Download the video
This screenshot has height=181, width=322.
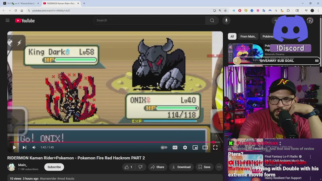[181, 167]
